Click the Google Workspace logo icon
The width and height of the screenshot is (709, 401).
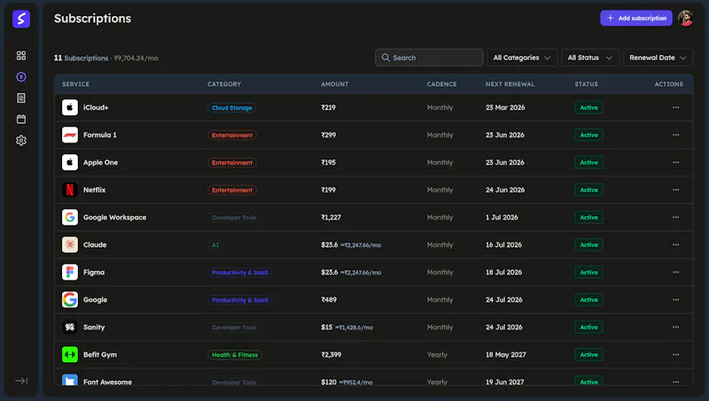[70, 217]
